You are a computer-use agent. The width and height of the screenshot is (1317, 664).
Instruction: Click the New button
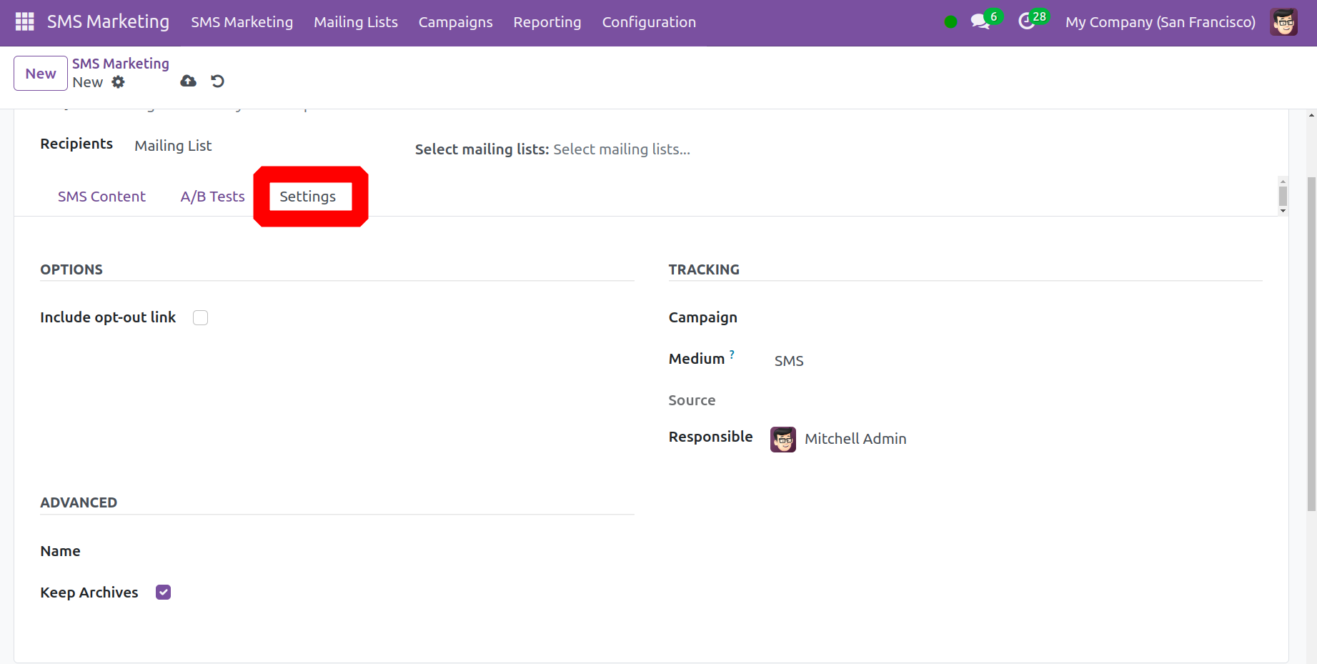click(41, 74)
